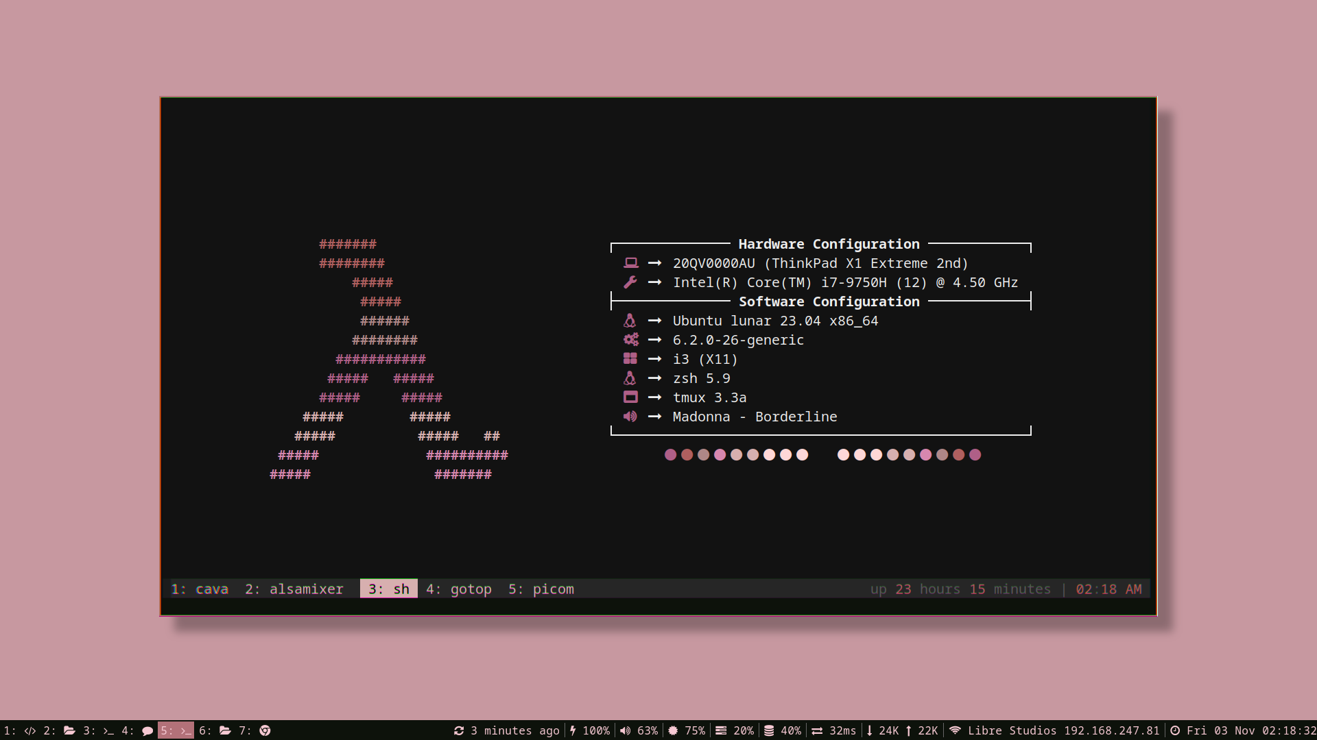Click the battery icon showing 100%
The width and height of the screenshot is (1317, 740).
[x=573, y=730]
